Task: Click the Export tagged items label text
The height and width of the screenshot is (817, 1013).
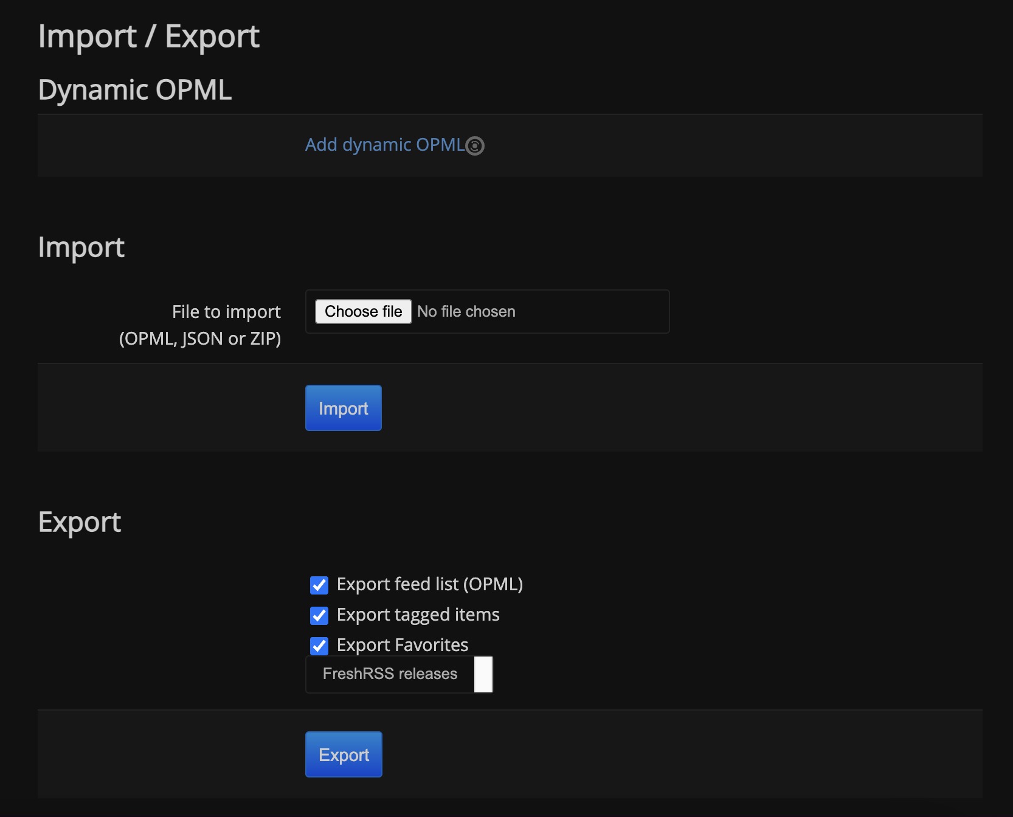Action: [418, 615]
